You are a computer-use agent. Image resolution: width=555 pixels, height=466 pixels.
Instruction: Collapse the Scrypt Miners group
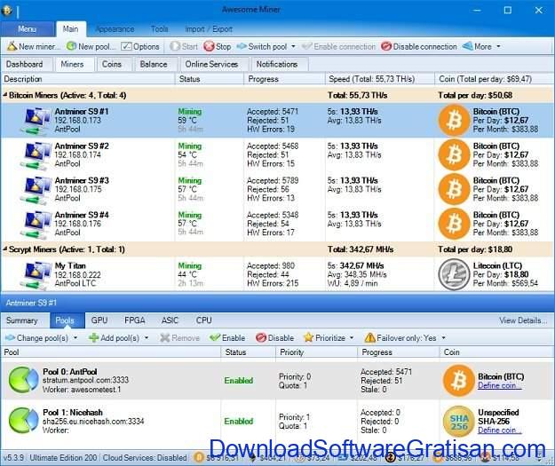click(x=5, y=249)
